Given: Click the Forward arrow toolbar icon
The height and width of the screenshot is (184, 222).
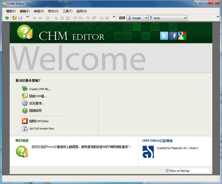Looking at the screenshot, I should tap(40, 18).
